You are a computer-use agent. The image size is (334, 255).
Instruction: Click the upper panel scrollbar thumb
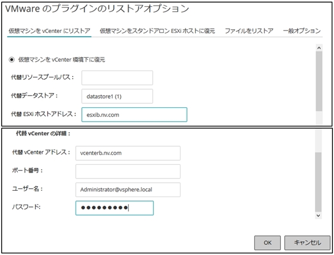[x=319, y=81]
